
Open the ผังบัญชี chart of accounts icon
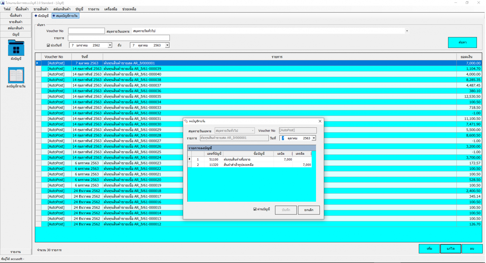(x=16, y=49)
